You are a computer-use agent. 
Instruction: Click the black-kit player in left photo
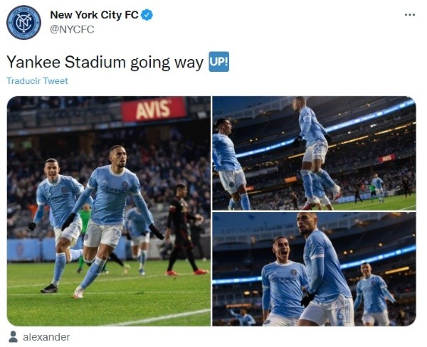point(182,229)
